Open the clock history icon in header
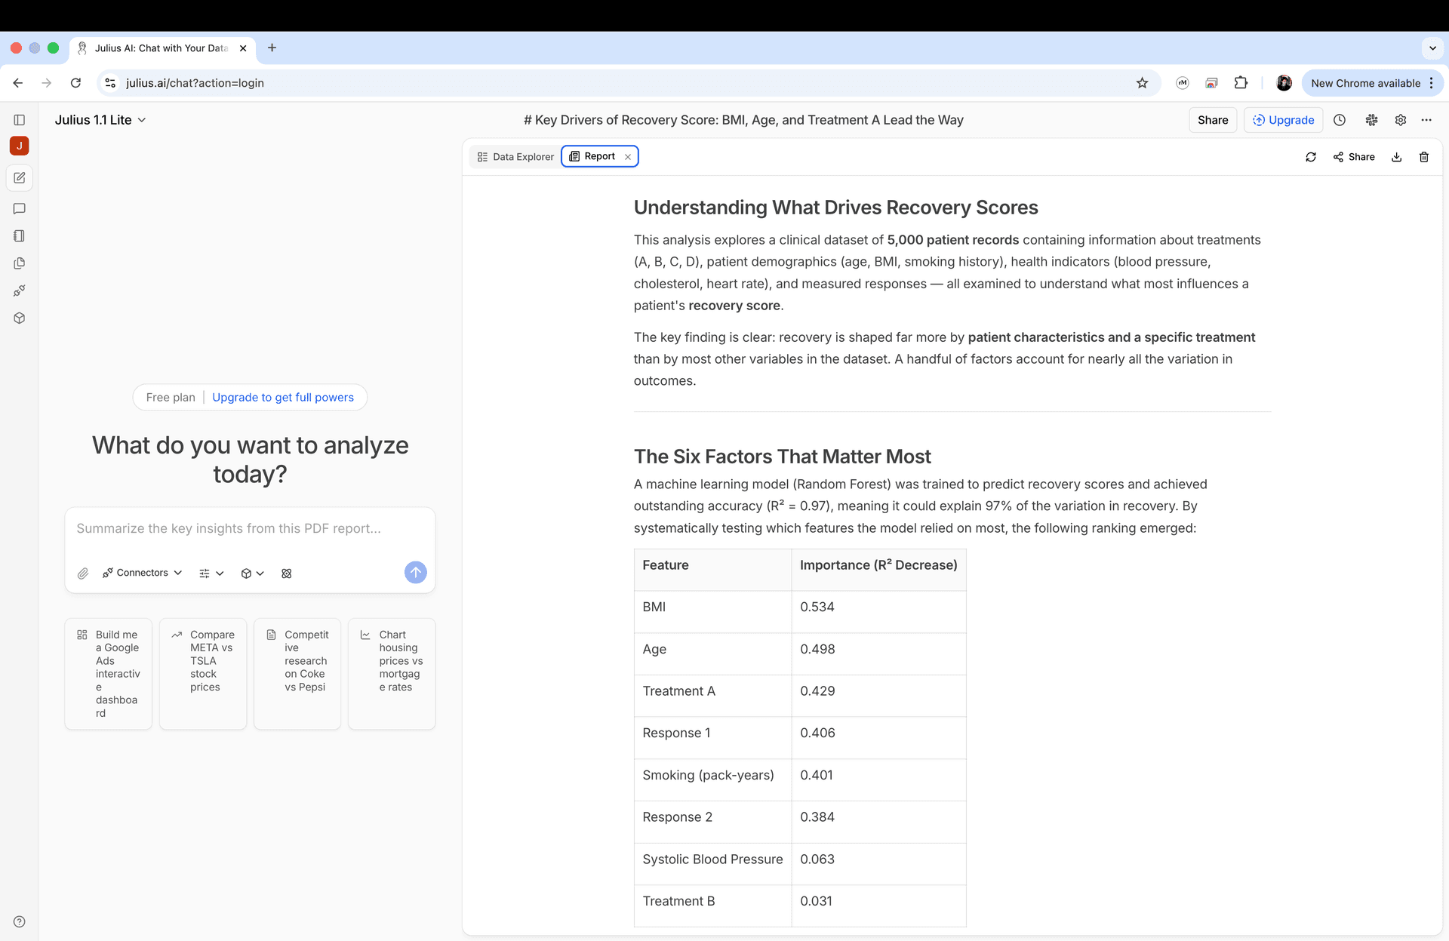Image resolution: width=1449 pixels, height=941 pixels. point(1340,120)
